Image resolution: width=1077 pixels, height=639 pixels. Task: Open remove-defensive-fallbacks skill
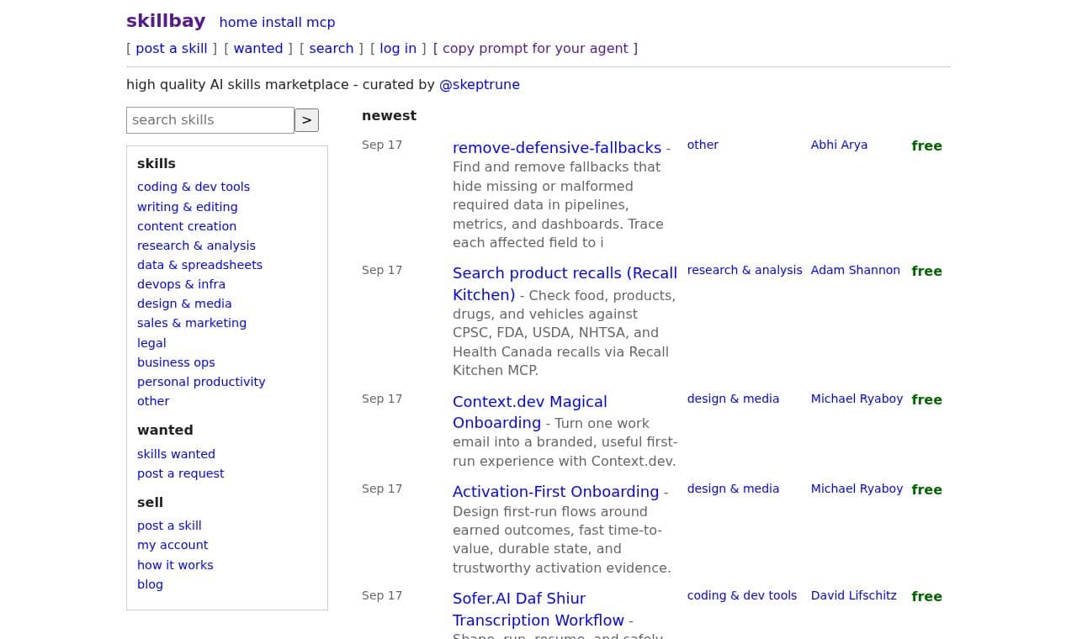pyautogui.click(x=557, y=148)
